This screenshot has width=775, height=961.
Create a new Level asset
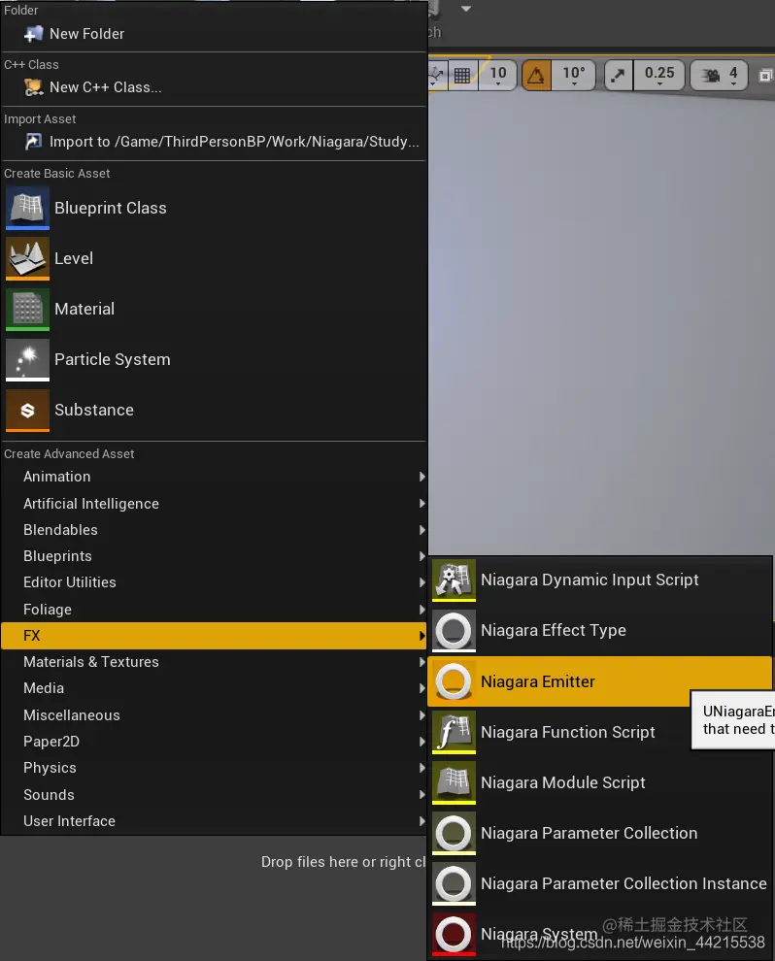[x=214, y=258]
